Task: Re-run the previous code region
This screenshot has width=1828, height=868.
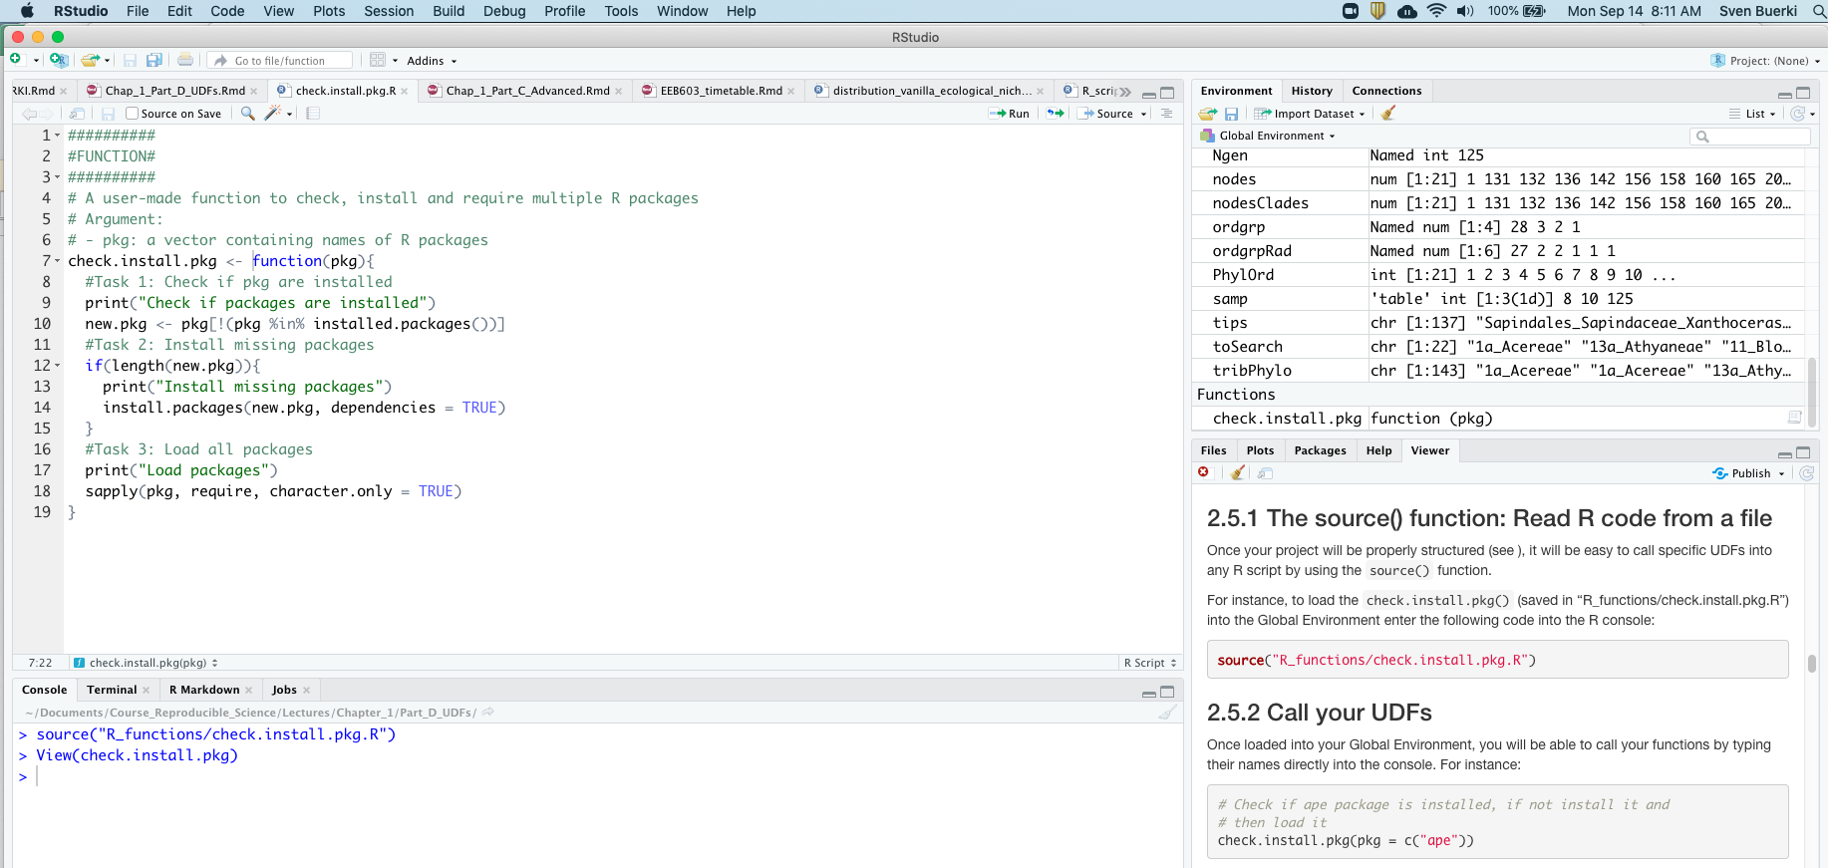Action: pos(1056,114)
